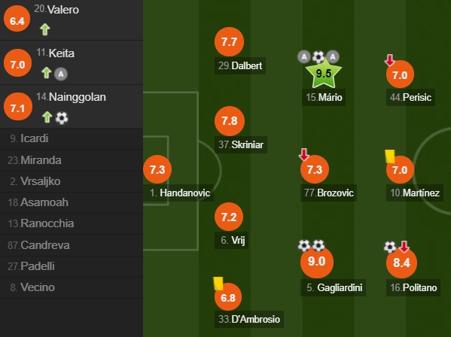Click the yellow card on D'Ambrosio
Image resolution: width=451 pixels, height=337 pixels.
tap(218, 284)
